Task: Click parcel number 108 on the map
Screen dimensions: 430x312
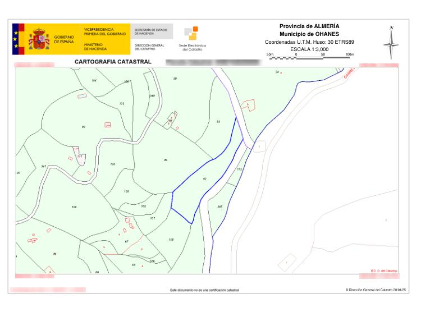Action: tap(143, 206)
